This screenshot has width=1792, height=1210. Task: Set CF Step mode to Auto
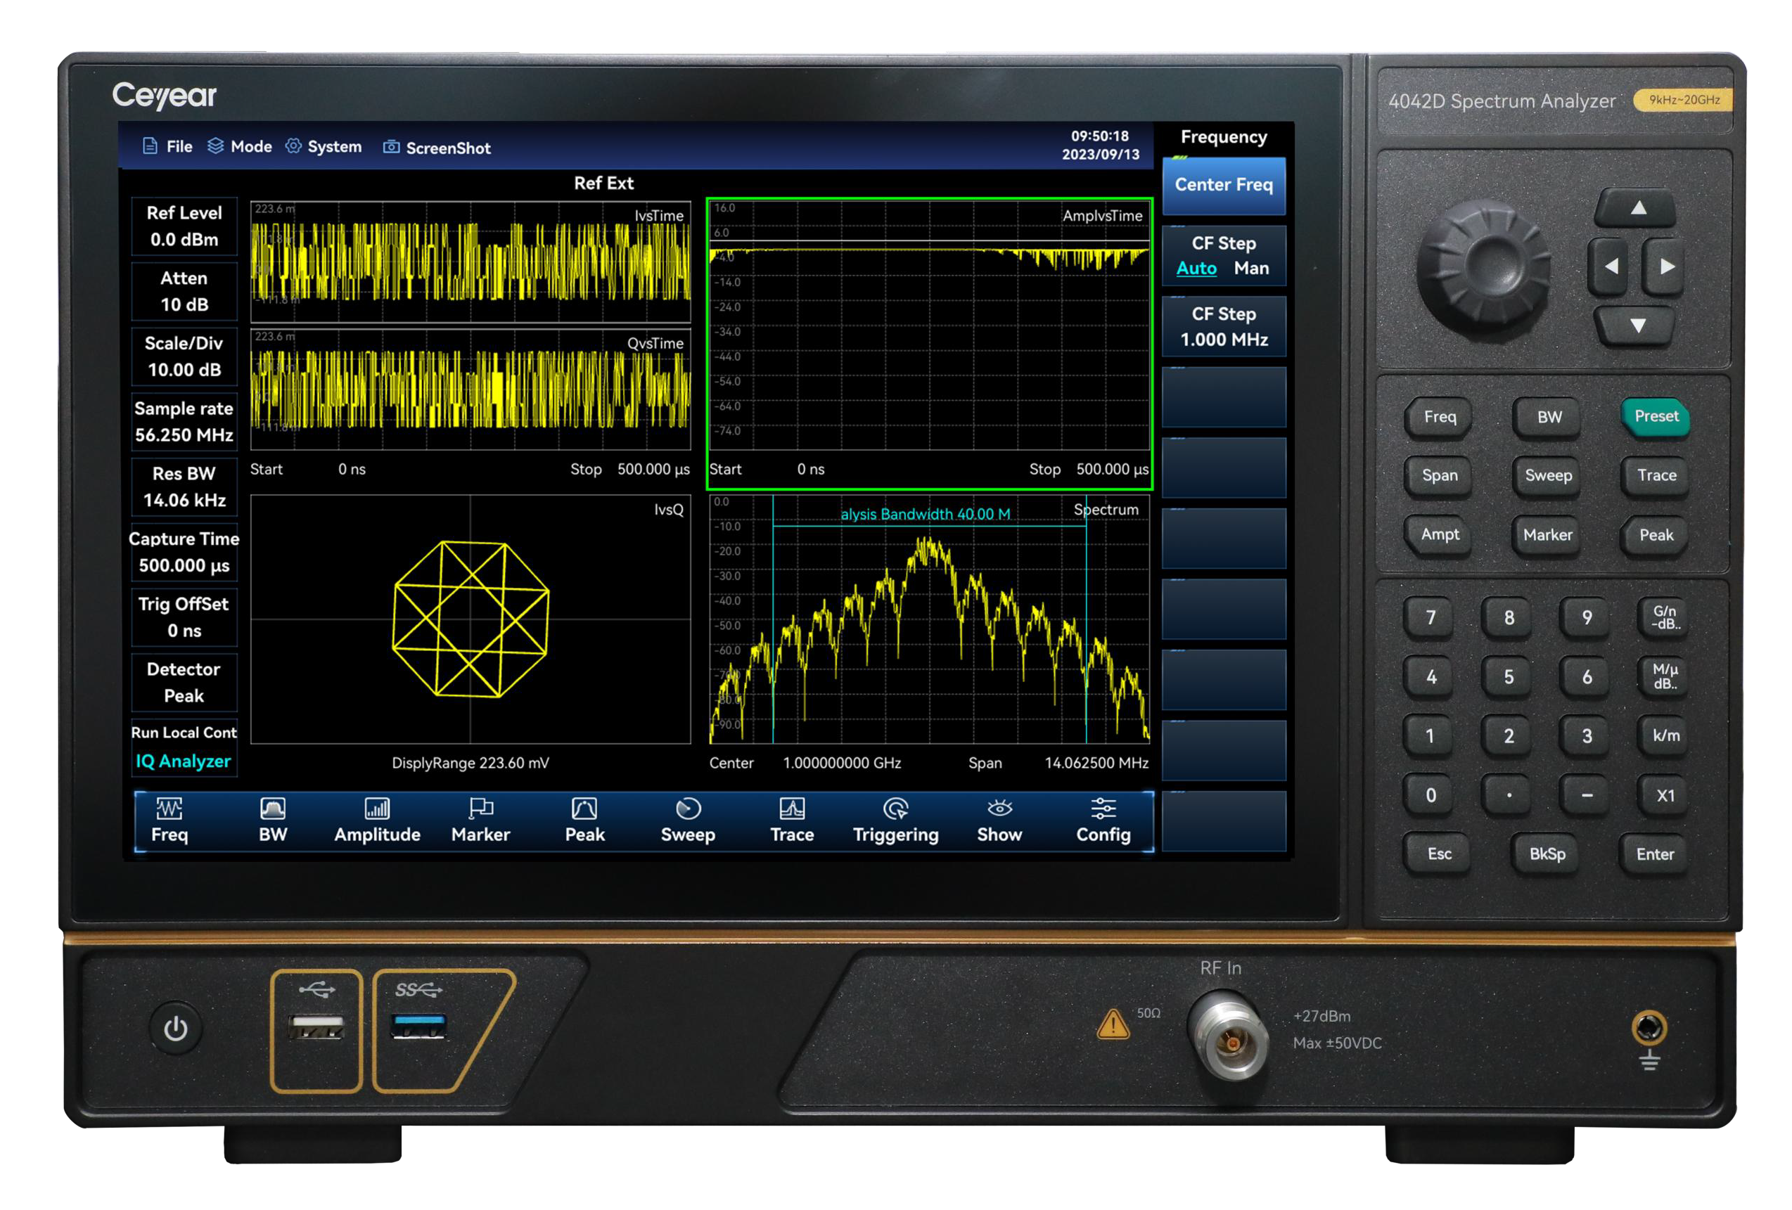(x=1196, y=268)
